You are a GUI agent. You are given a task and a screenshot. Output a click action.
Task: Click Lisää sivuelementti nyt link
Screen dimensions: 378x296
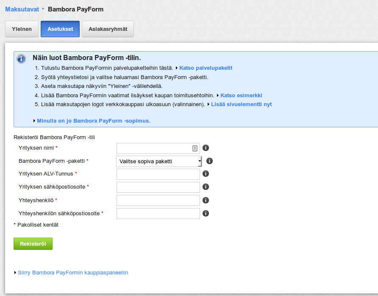[x=241, y=104]
